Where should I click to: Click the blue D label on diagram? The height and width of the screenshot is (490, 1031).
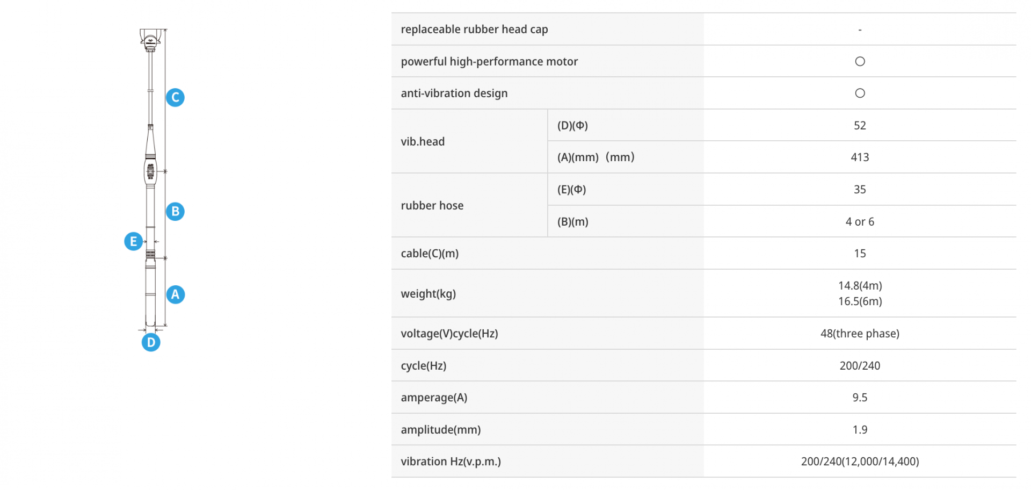pos(151,342)
